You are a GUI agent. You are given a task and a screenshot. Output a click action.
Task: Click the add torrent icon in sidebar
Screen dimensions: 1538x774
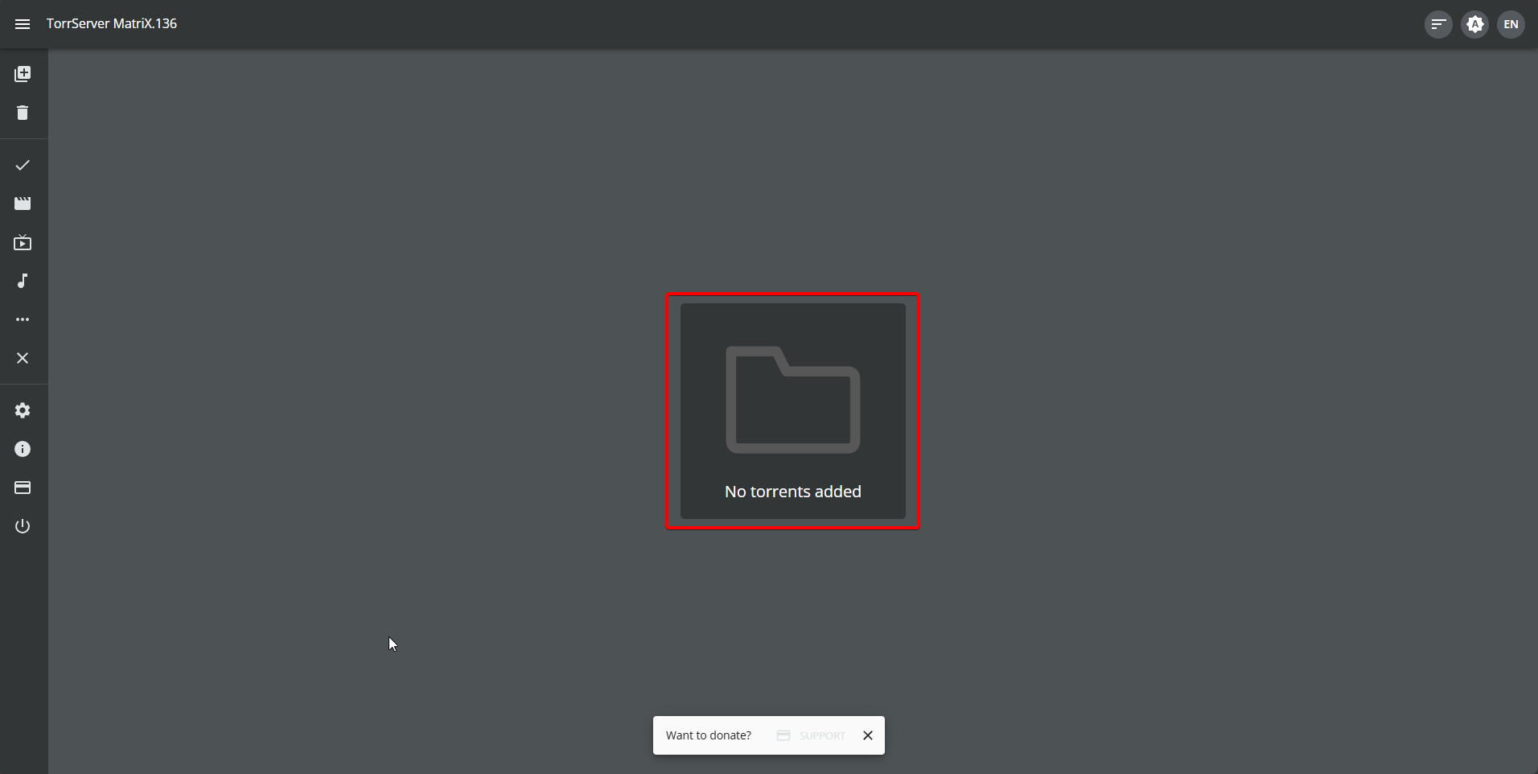click(23, 74)
